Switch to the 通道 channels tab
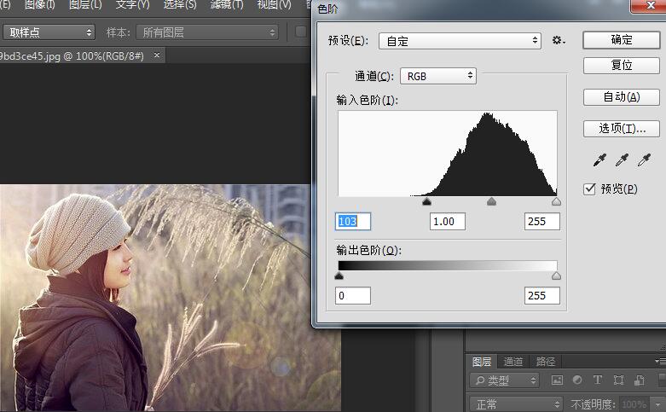The image size is (666, 412). [x=513, y=362]
